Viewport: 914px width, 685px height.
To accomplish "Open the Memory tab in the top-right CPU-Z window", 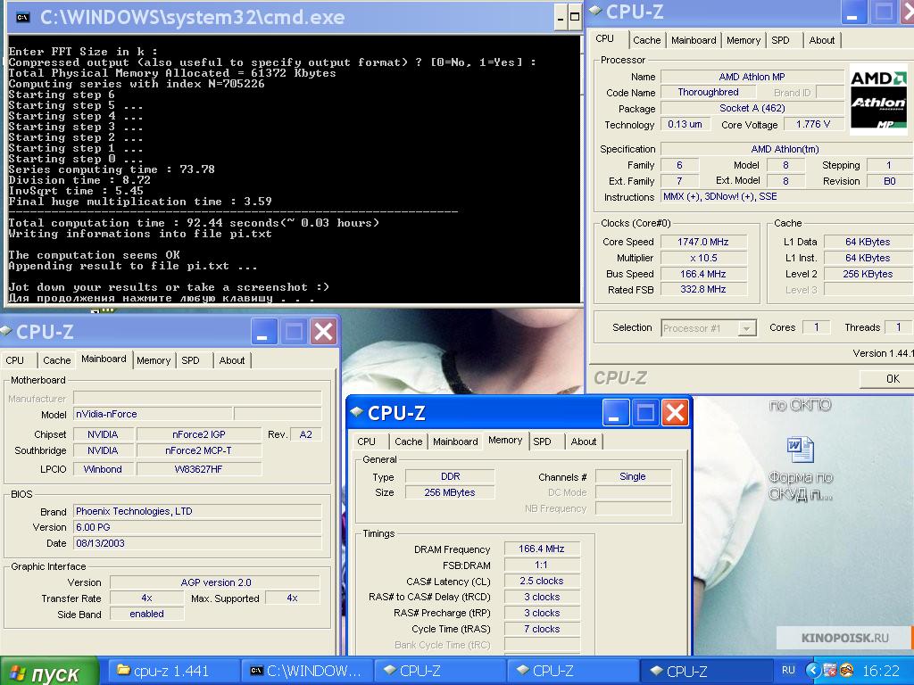I will point(744,40).
